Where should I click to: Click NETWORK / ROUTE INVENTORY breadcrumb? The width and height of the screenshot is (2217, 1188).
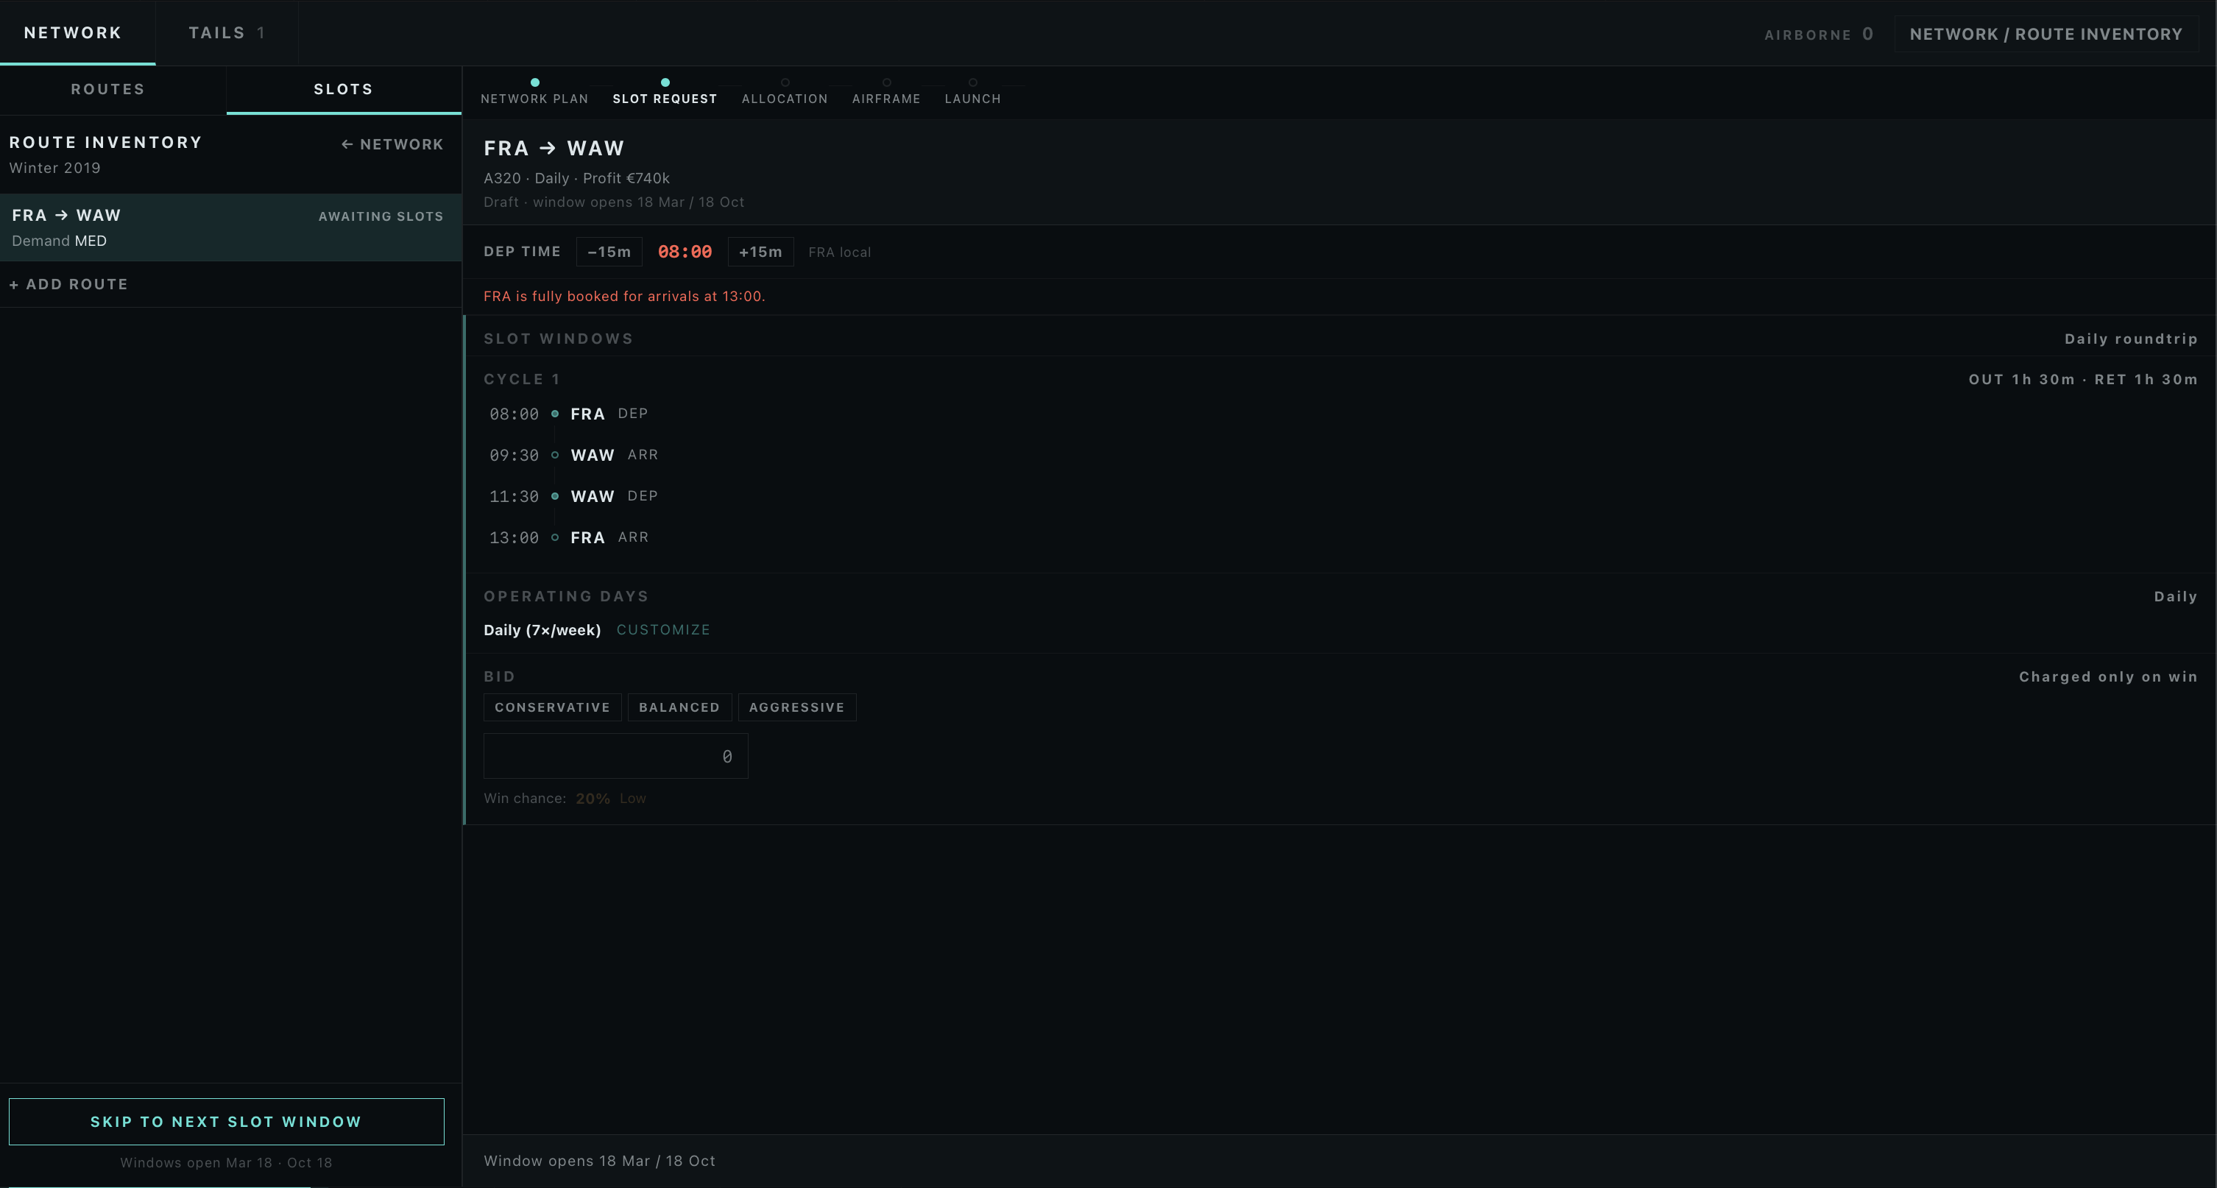[x=2045, y=35]
